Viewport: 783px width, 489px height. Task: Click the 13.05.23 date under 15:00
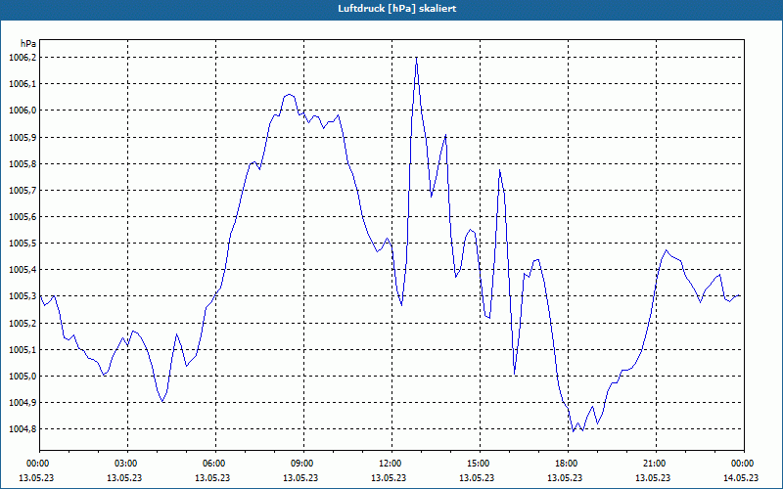[477, 477]
